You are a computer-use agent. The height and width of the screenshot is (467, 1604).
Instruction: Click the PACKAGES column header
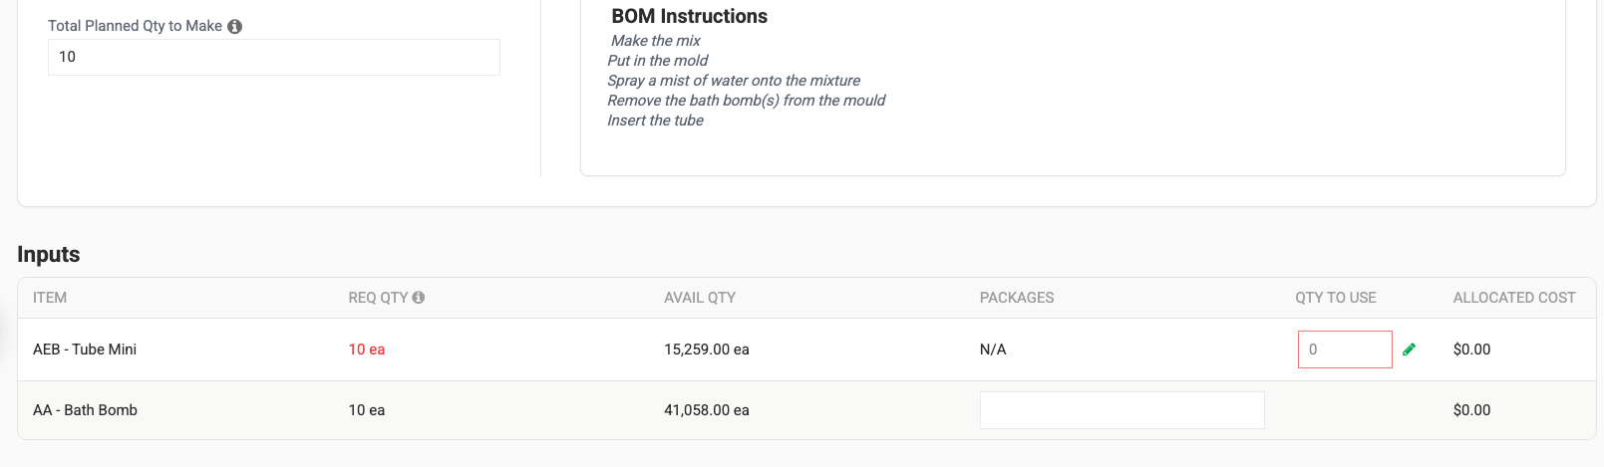1017,298
